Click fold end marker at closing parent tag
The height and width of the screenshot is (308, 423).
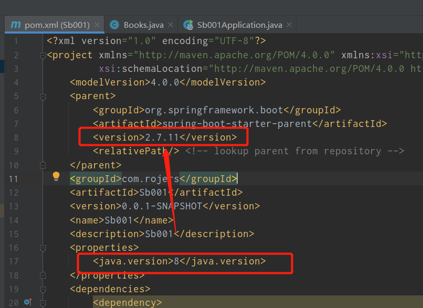(x=43, y=165)
